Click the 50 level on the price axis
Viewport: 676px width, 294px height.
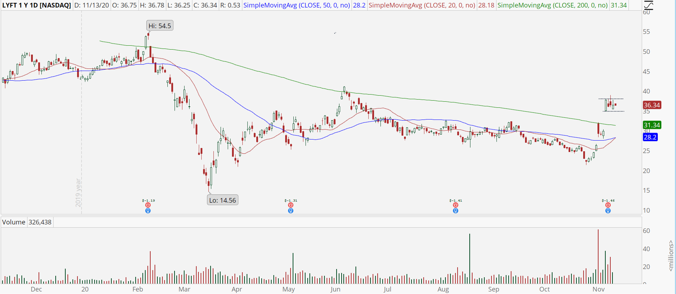[646, 52]
